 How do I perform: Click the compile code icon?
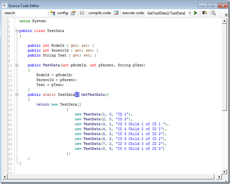pos(116,13)
